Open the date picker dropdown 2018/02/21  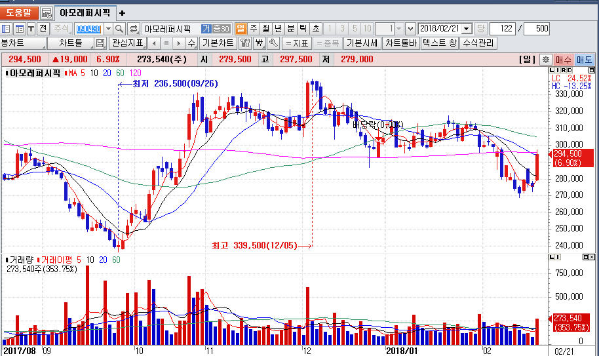click(x=466, y=29)
